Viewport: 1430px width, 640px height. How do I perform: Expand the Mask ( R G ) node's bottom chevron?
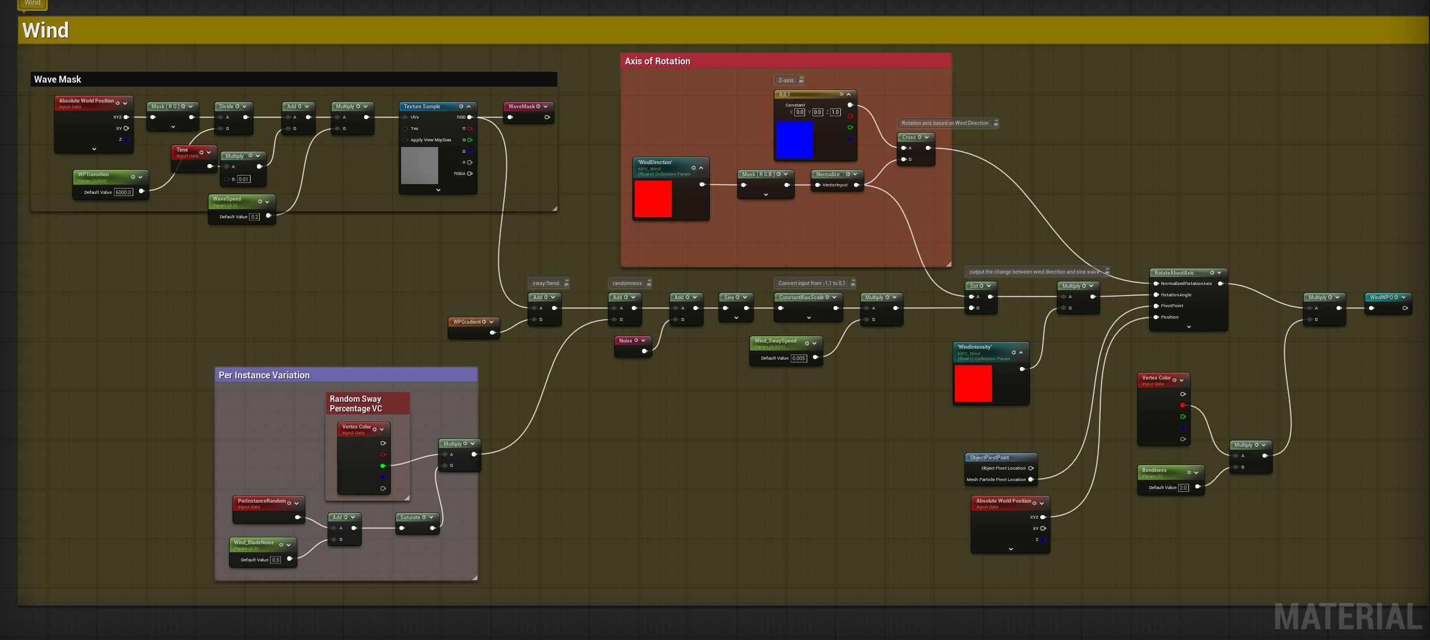pyautogui.click(x=173, y=127)
